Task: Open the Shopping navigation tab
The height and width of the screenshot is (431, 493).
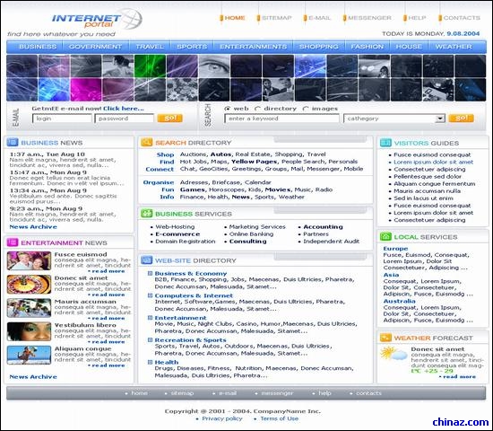Action: (x=319, y=47)
